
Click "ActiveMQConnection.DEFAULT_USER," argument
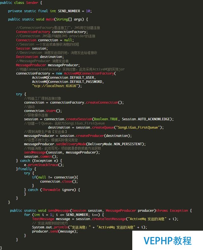pos(64,78)
